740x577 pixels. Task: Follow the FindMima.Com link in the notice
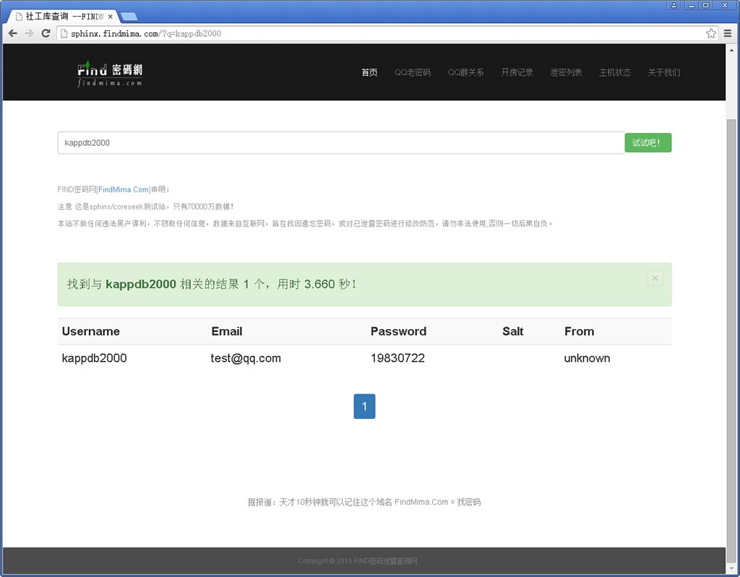click(124, 190)
